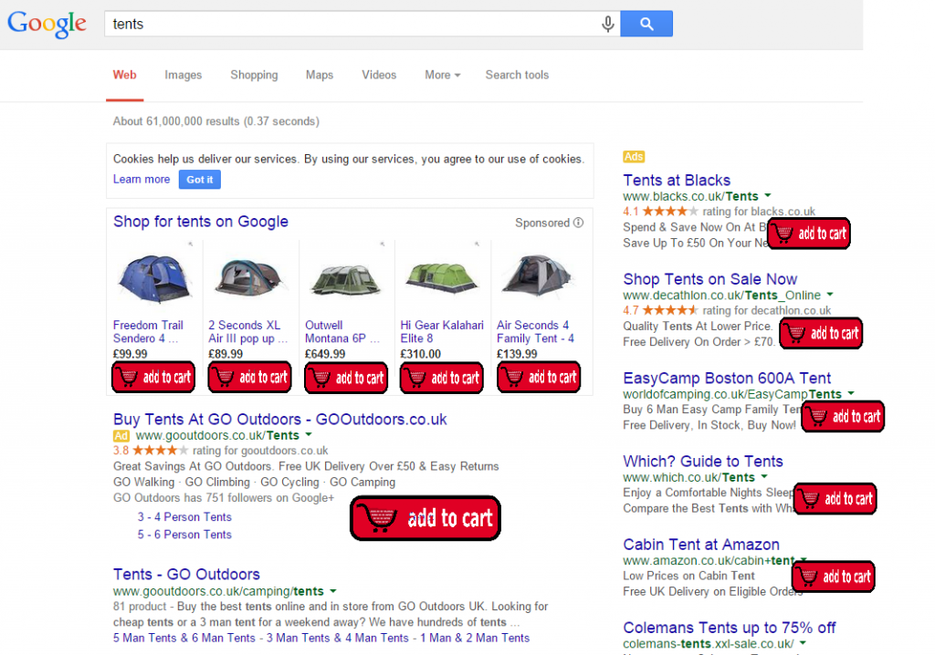The image size is (935, 655).
Task: Open the Outwell Montana tent image
Action: tap(346, 280)
